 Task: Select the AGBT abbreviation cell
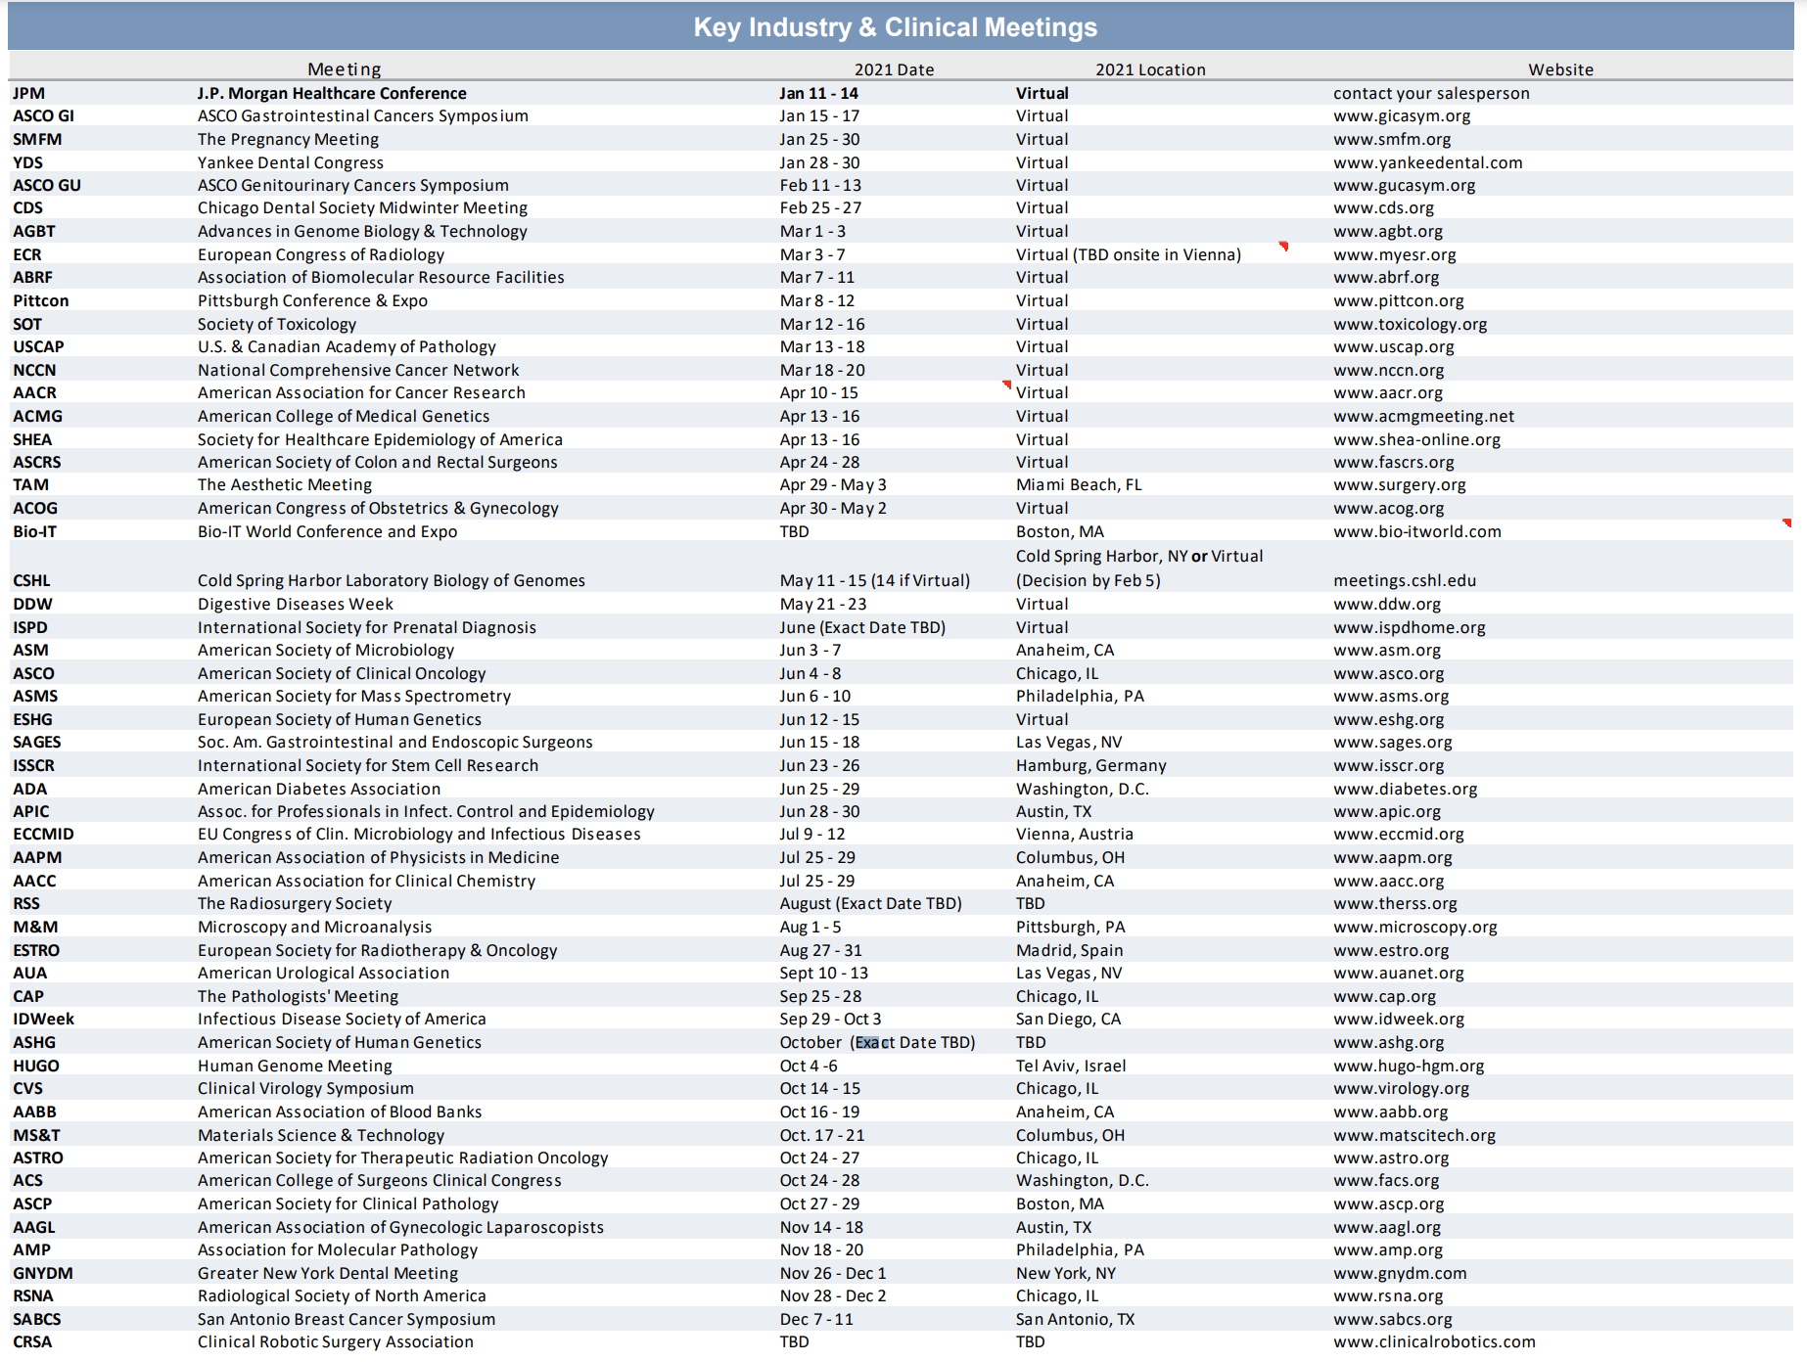coord(34,232)
